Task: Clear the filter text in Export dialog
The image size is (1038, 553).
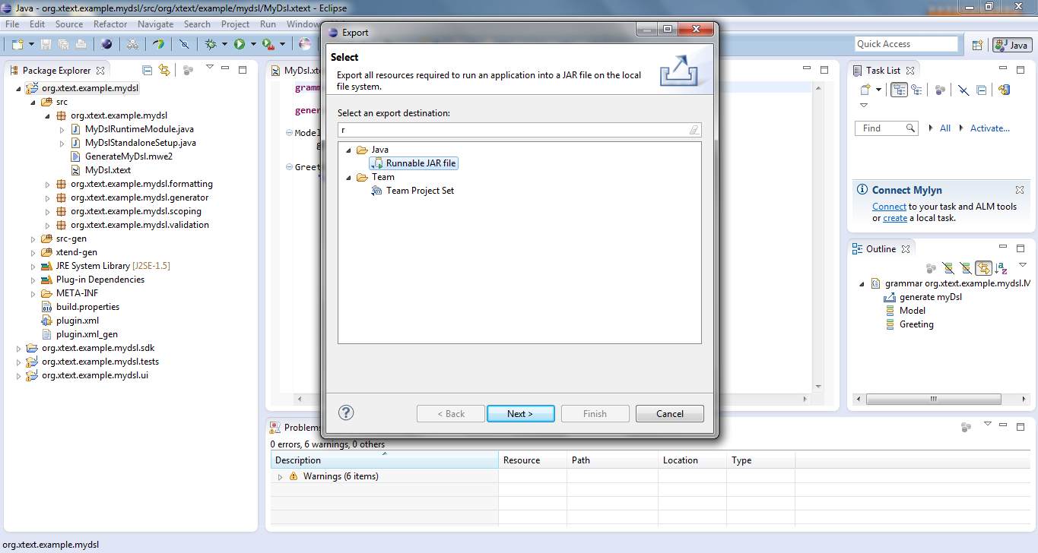Action: (694, 130)
